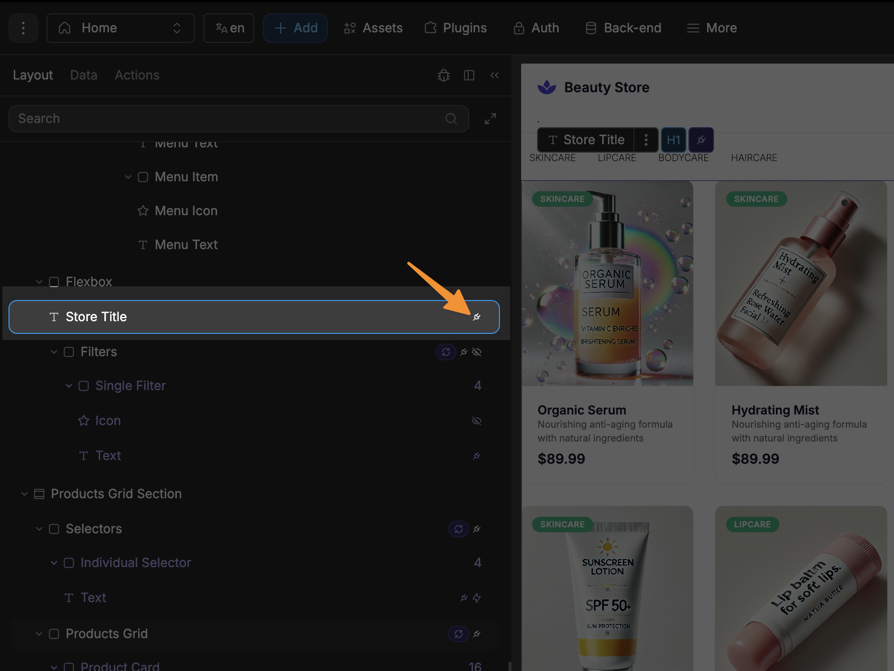Screen dimensions: 894x671
Task: Open the Plugins menu
Action: pyautogui.click(x=456, y=28)
